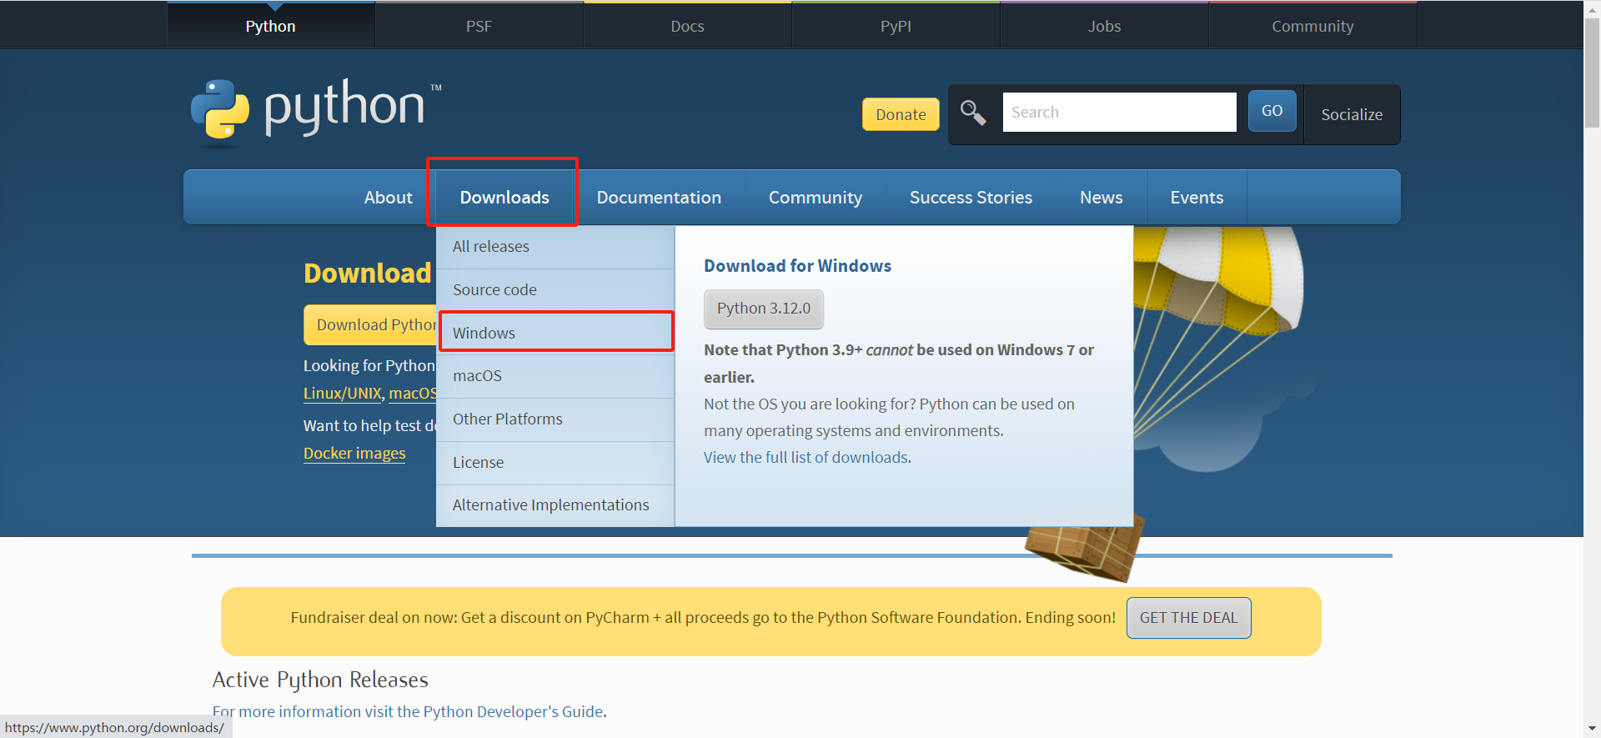Open the Linux/UNIX link
The height and width of the screenshot is (738, 1601).
[x=343, y=394]
